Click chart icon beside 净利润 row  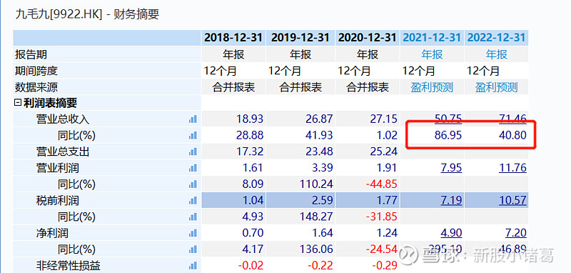193,233
